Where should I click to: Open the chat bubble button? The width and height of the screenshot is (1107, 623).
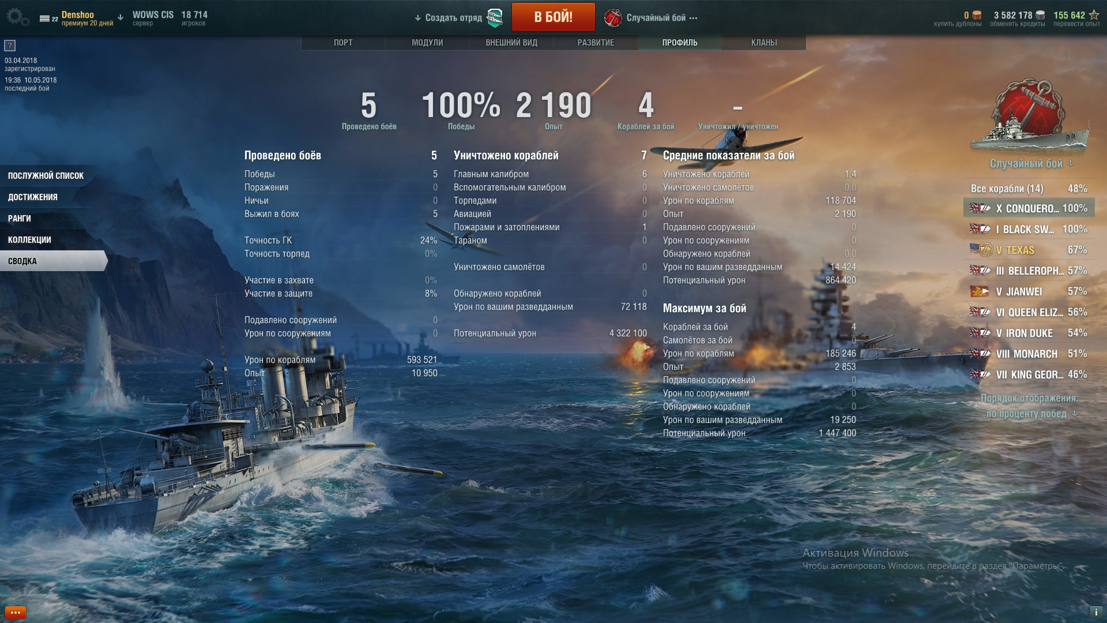tap(16, 613)
